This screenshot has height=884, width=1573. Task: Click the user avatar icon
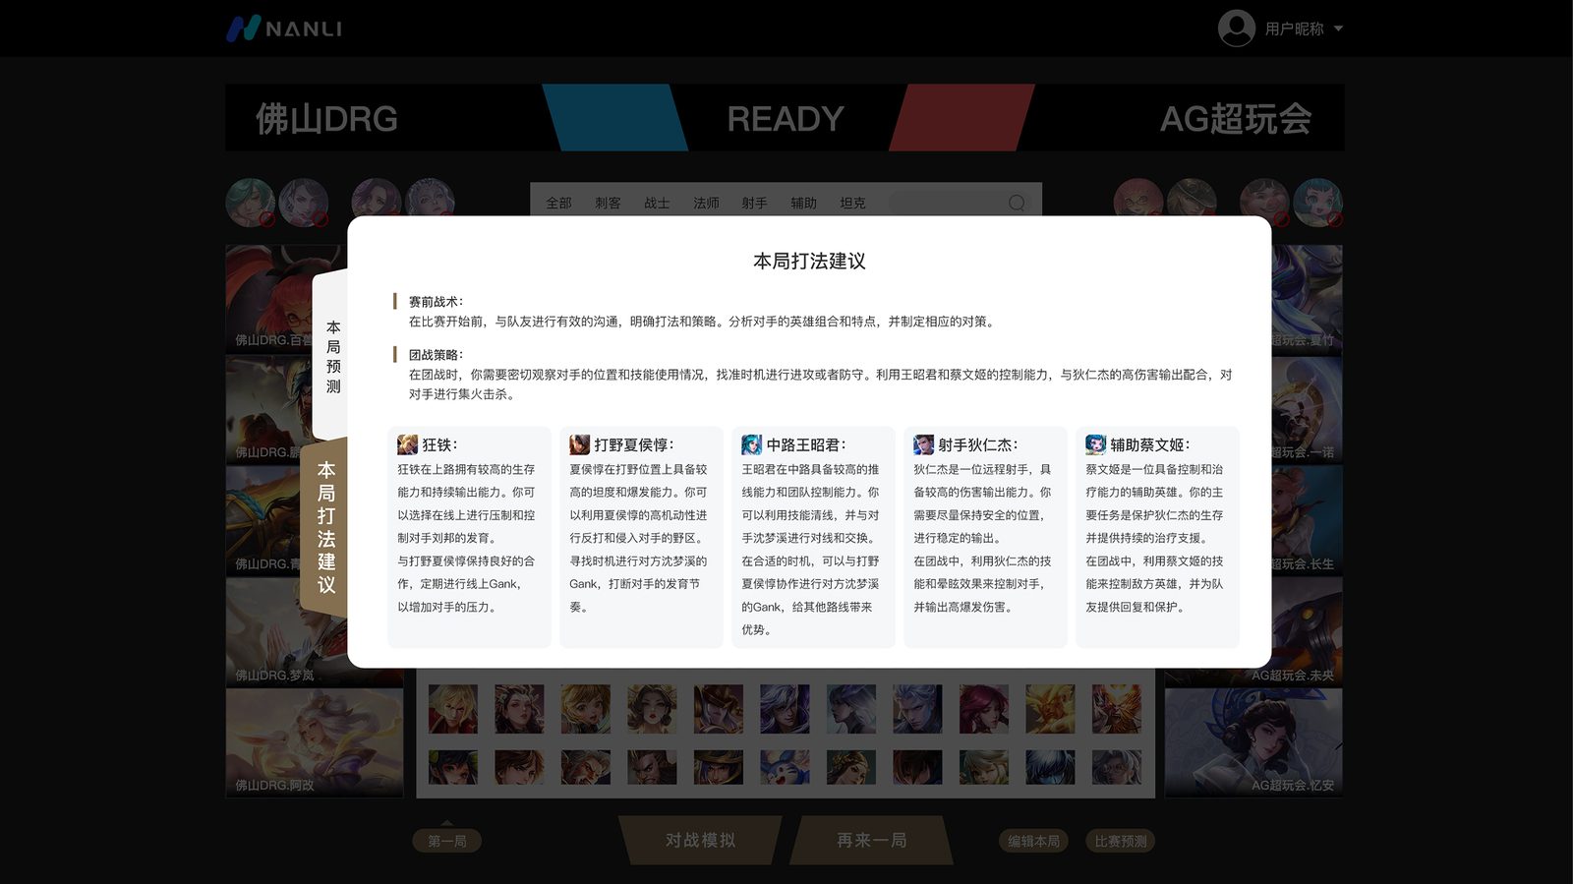[1236, 29]
